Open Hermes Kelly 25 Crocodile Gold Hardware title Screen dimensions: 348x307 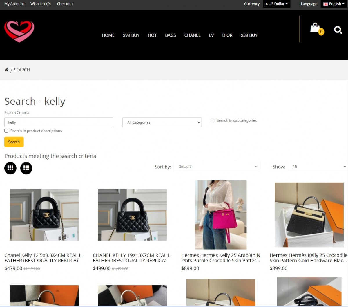[x=309, y=258]
